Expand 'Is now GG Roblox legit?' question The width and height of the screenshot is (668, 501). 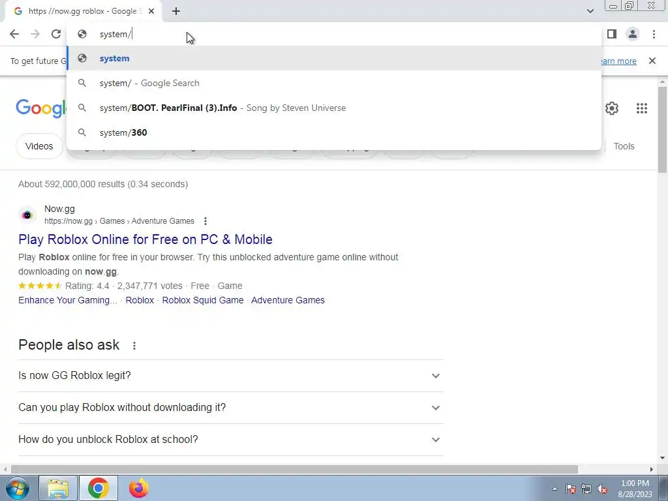point(231,375)
